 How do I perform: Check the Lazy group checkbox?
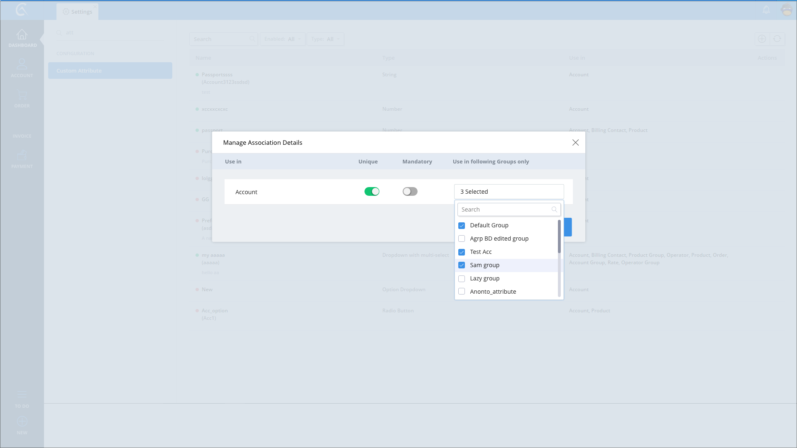462,279
